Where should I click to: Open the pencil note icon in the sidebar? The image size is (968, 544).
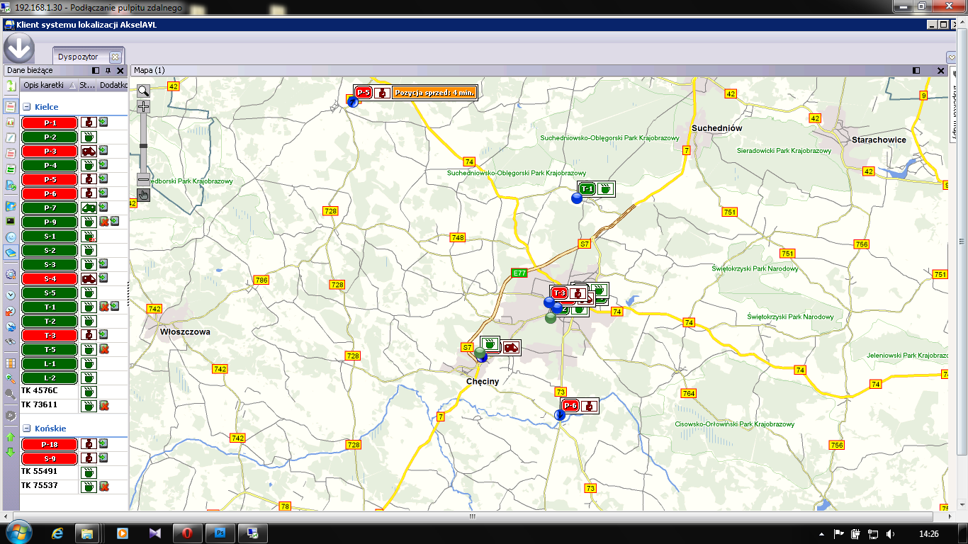pos(11,137)
